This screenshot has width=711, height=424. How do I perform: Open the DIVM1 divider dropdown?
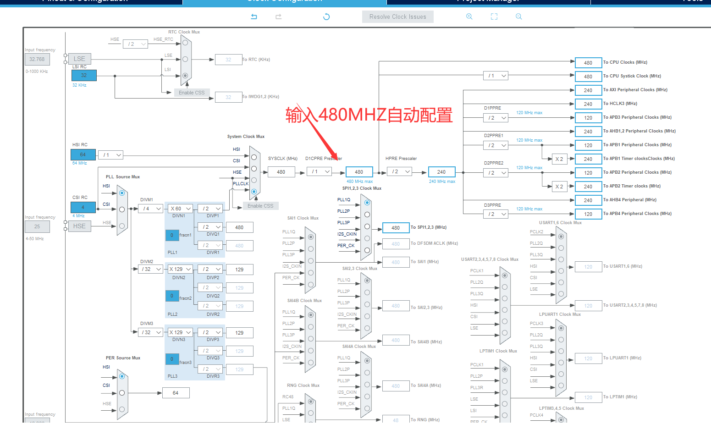[x=150, y=208]
